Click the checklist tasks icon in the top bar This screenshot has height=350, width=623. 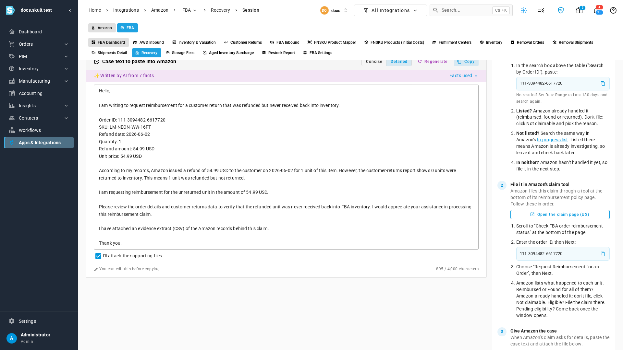(x=541, y=10)
